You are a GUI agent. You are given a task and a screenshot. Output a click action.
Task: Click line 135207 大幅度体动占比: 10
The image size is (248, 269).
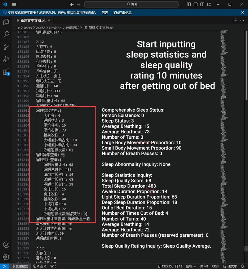[60, 140]
